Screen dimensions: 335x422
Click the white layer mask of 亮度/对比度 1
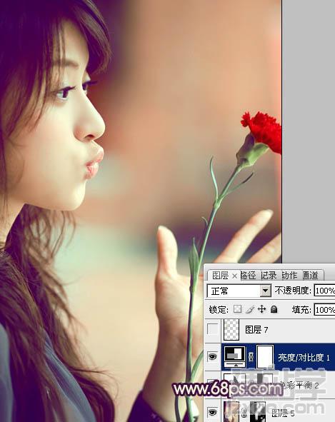coord(265,357)
